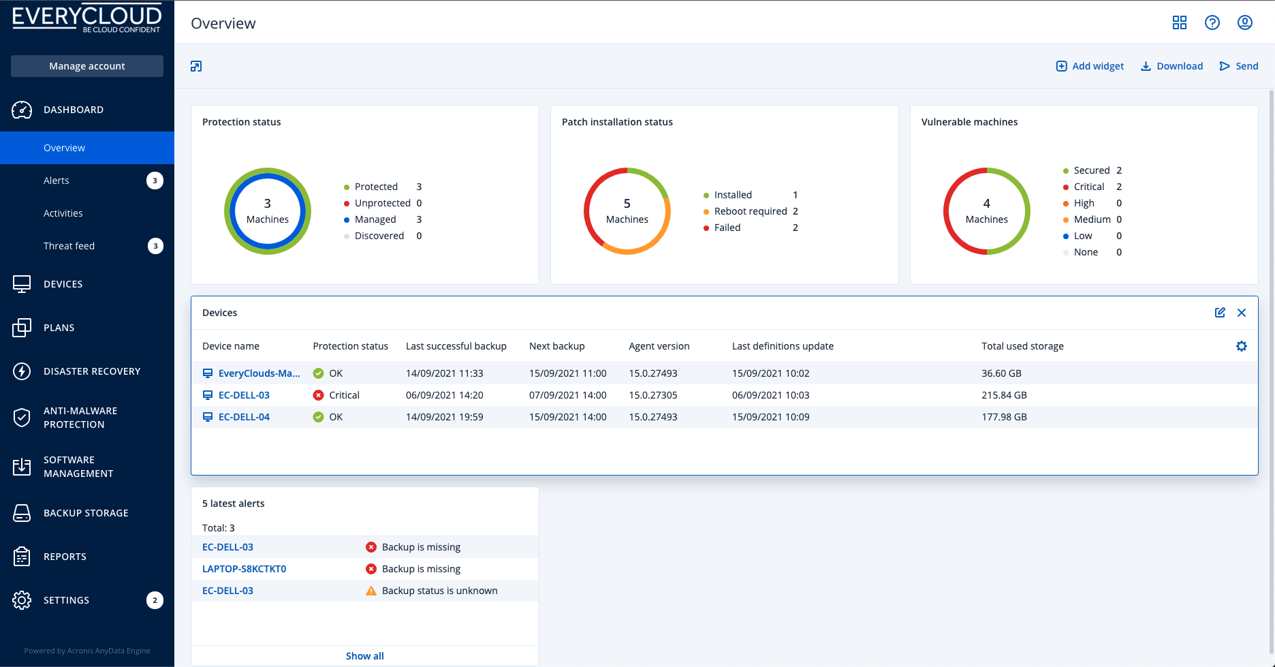Click the Add widget button
This screenshot has width=1275, height=667.
pyautogui.click(x=1090, y=66)
